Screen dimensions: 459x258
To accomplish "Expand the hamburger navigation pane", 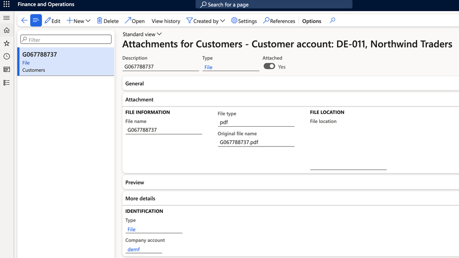I will [x=6, y=18].
